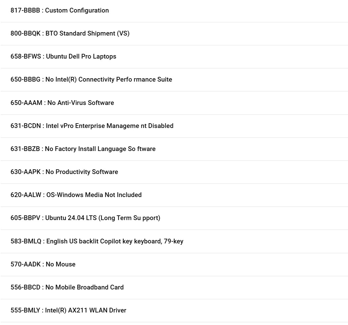The width and height of the screenshot is (348, 325).
Task: Click the text "No Mouse"
Action: point(61,264)
